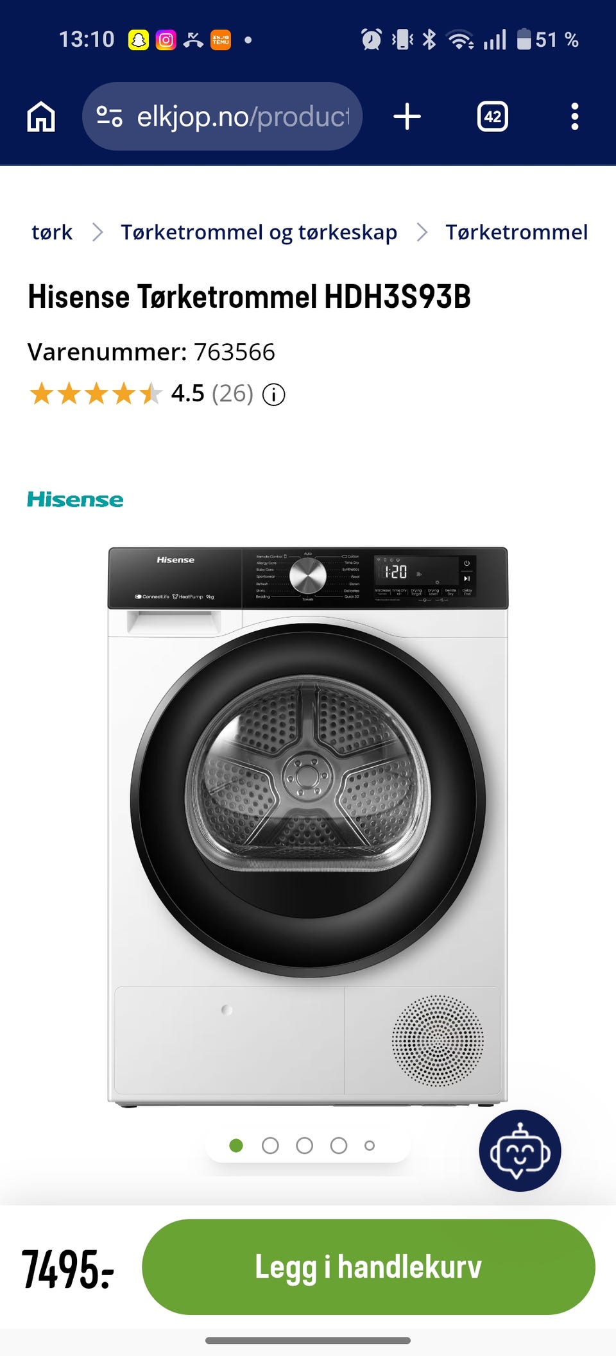Tap the rating info icon
Screen dimensions: 616x1356
274,394
